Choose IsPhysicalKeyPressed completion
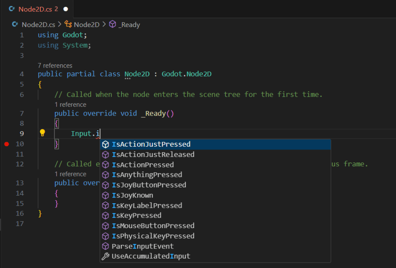Viewport: 396px width, 268px height. tap(215, 236)
